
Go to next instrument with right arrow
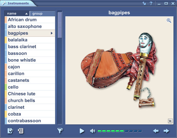[166, 131]
